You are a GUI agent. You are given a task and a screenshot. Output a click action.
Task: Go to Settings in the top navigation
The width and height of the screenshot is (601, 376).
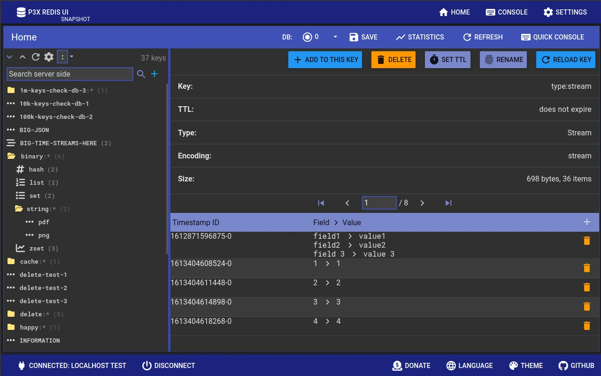(565, 12)
